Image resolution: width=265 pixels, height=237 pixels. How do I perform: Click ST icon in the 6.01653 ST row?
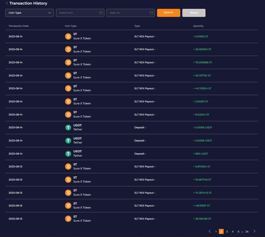(68, 36)
